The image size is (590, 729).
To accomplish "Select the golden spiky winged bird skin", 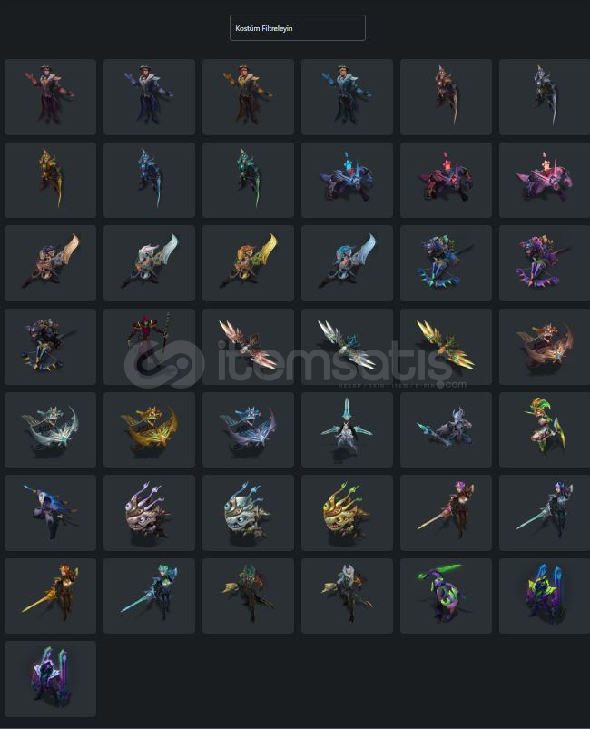I will point(446,347).
